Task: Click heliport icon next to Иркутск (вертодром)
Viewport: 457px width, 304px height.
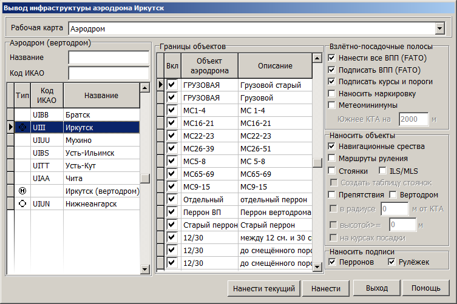Action: tap(23, 191)
